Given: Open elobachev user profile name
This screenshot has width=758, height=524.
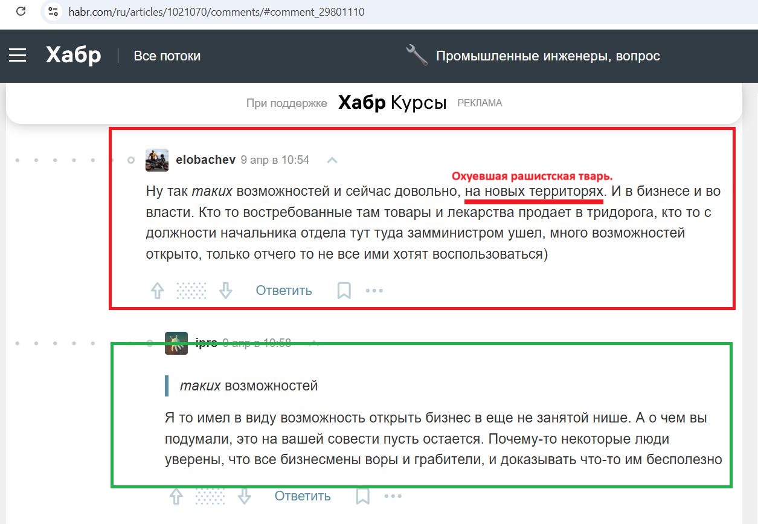Looking at the screenshot, I should 205,160.
